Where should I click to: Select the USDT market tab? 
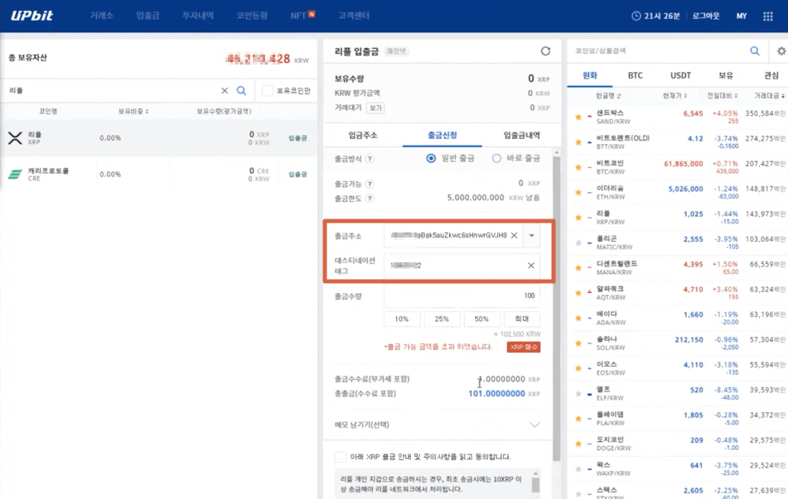tap(680, 75)
